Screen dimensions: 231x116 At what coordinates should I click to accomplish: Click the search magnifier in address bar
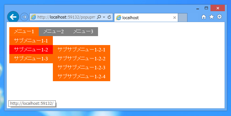pos(99,17)
